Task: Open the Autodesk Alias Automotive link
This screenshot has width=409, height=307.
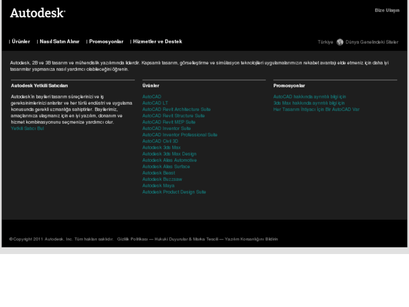Action: coord(169,161)
